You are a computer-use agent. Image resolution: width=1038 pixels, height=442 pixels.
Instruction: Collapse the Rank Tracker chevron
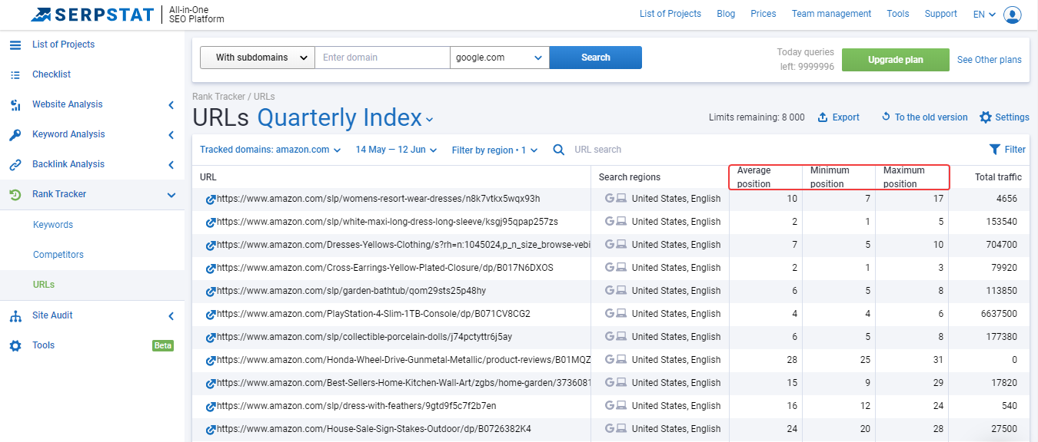coord(171,195)
